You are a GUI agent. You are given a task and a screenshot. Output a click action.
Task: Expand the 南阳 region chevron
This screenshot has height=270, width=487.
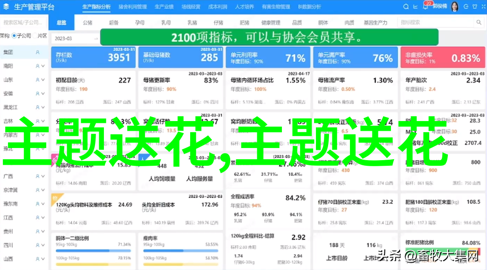click(43, 66)
